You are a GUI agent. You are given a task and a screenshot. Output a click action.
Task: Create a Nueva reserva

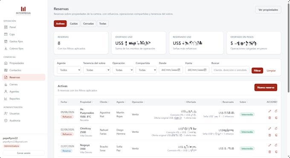click(x=266, y=88)
